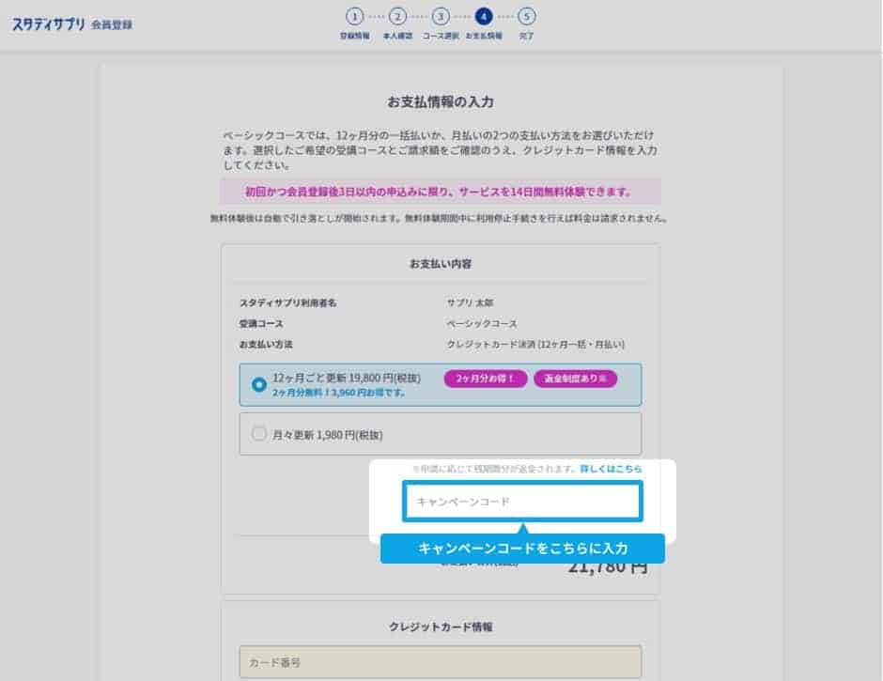This screenshot has height=681, width=883.
Task: Select the 12ヶ月ごと更新 19,800円 radio button
Action: coord(259,384)
